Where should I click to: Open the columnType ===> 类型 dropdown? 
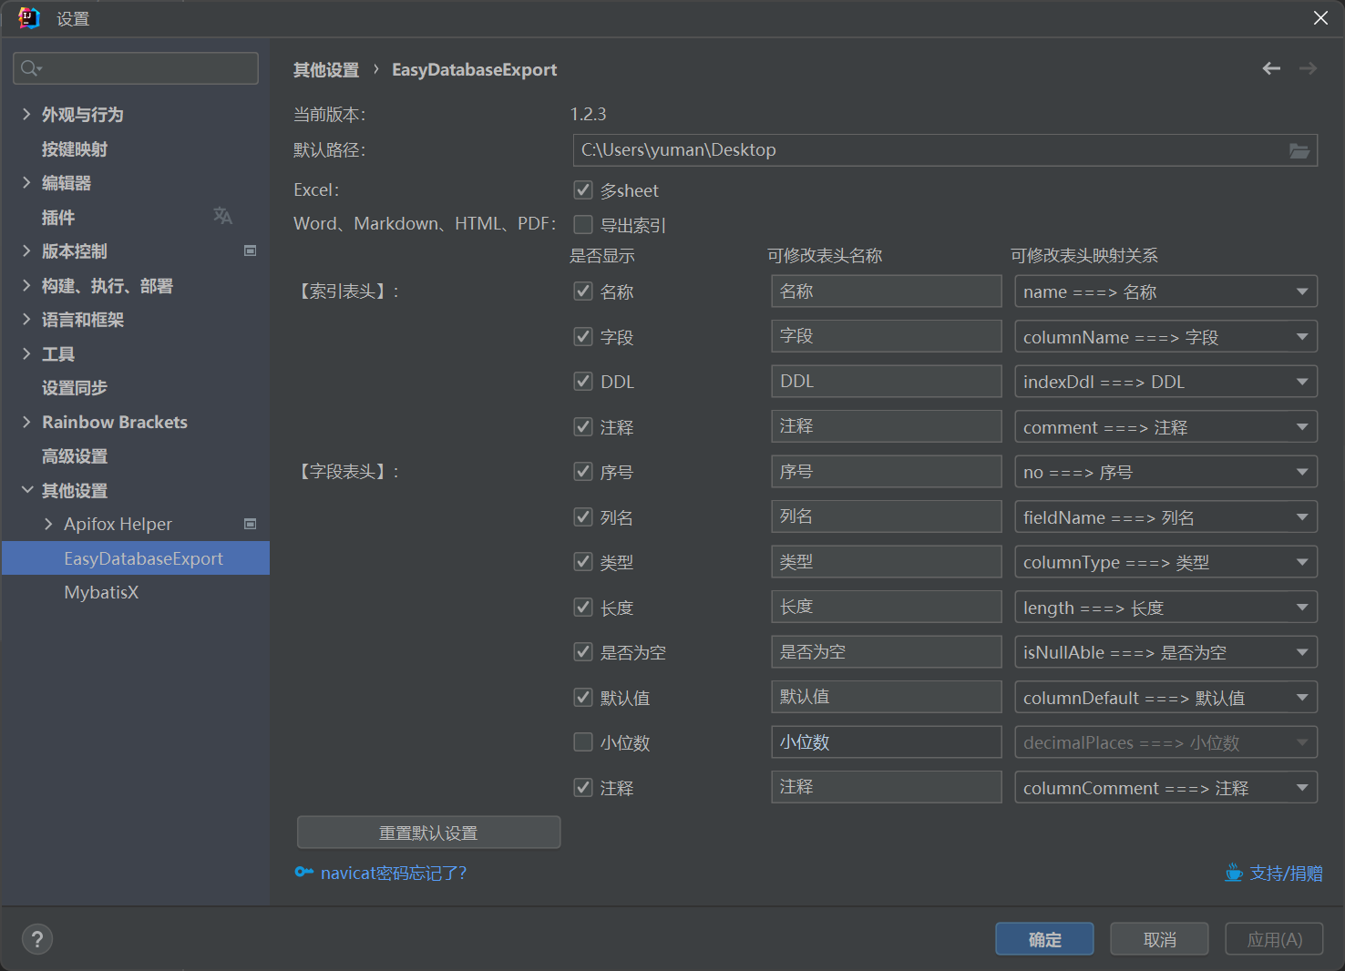coord(1302,561)
